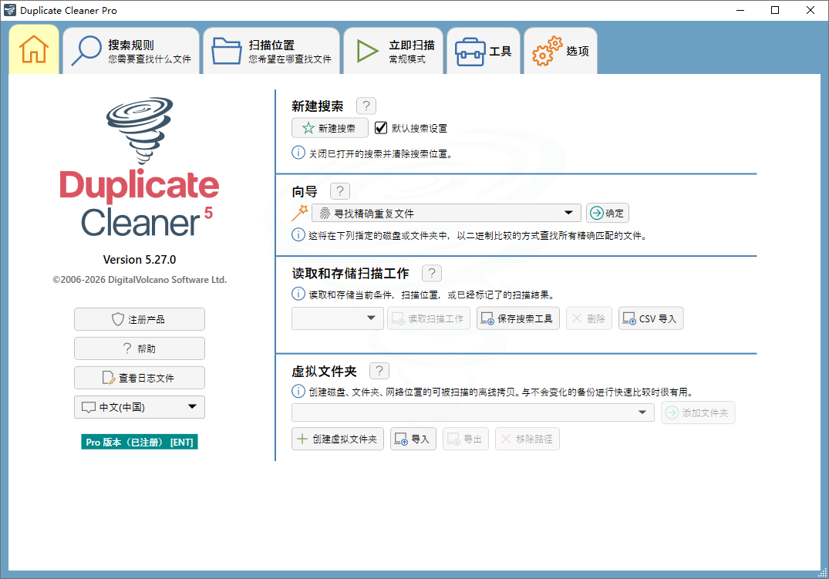Click the info icon beside 读取和存储当前条件
The image size is (829, 579).
pos(298,294)
